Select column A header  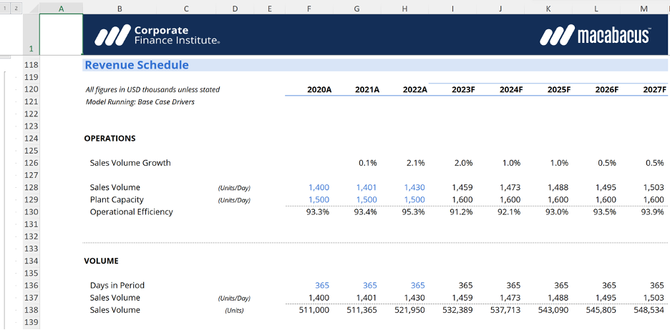[x=60, y=8]
